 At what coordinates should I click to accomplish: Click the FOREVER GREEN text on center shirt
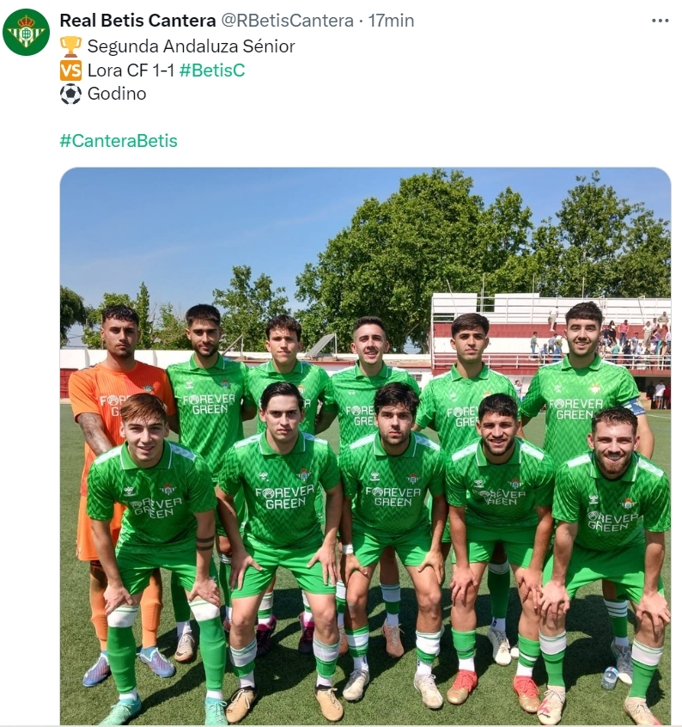393,496
